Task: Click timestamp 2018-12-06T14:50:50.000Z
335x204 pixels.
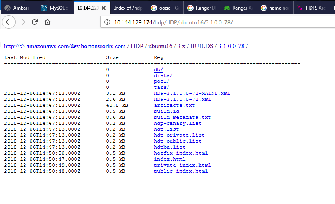Action: pyautogui.click(x=42, y=153)
